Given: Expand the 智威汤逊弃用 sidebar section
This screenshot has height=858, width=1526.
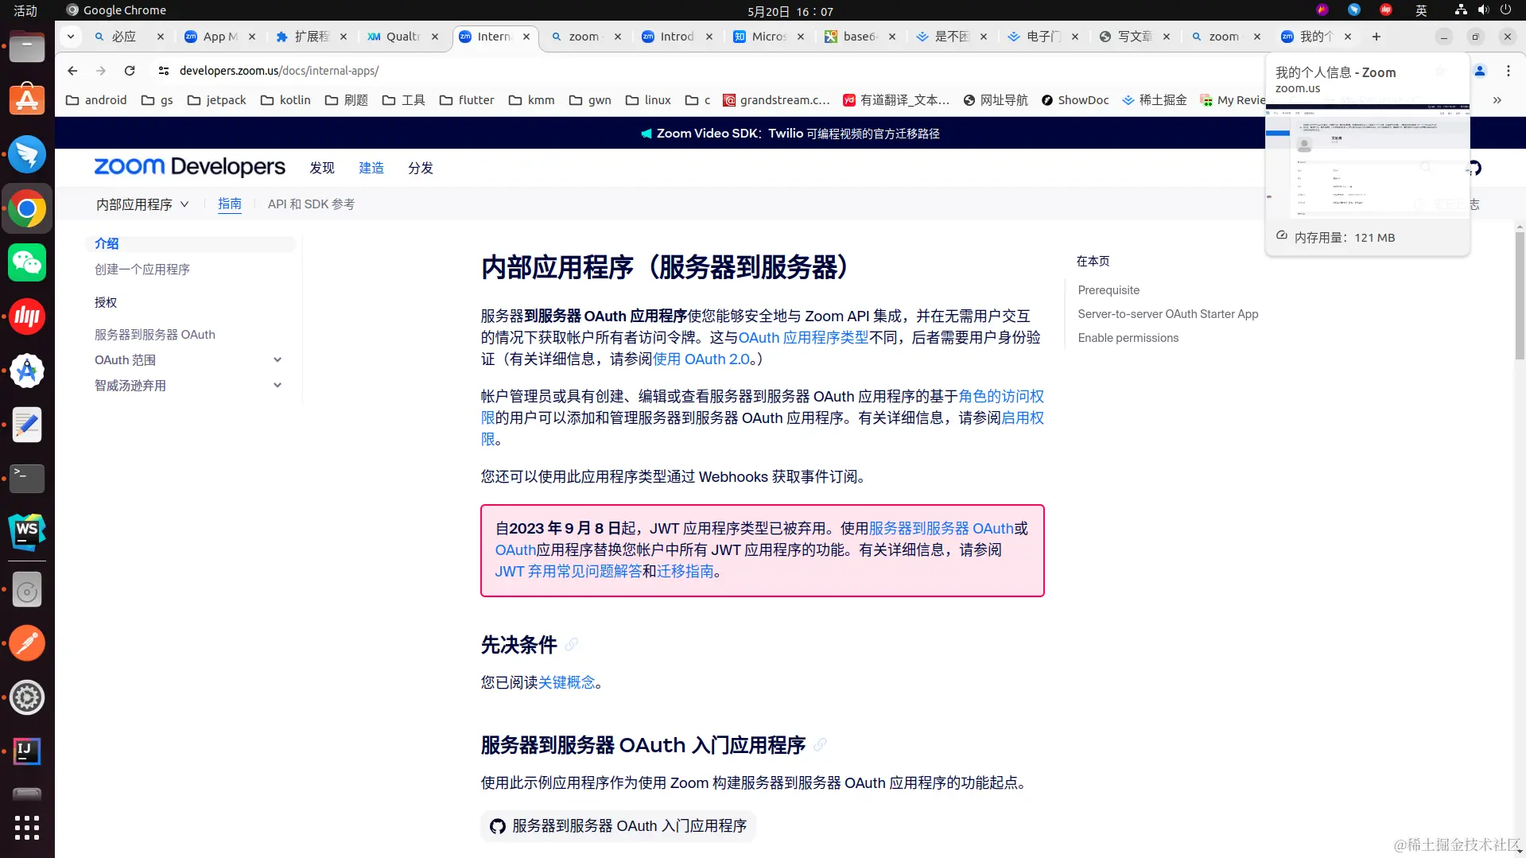Looking at the screenshot, I should [278, 386].
